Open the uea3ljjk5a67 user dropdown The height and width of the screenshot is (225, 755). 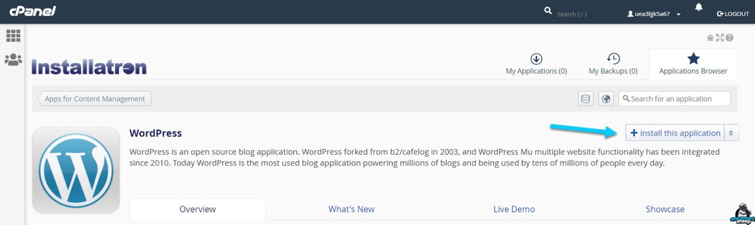(654, 14)
